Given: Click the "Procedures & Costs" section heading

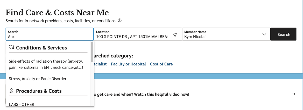Looking at the screenshot, I should 39,91.
